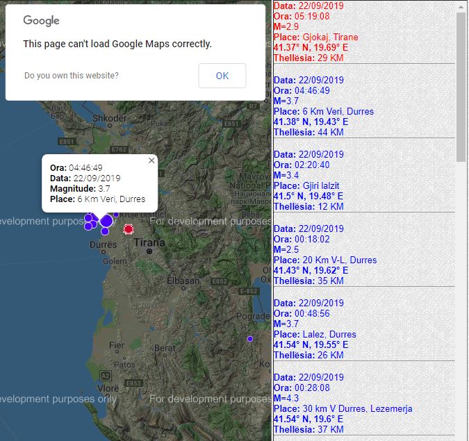This screenshot has height=441, width=469.
Task: Select 'Place: 20 Km V-L, Durres' entry
Action: pos(325,260)
